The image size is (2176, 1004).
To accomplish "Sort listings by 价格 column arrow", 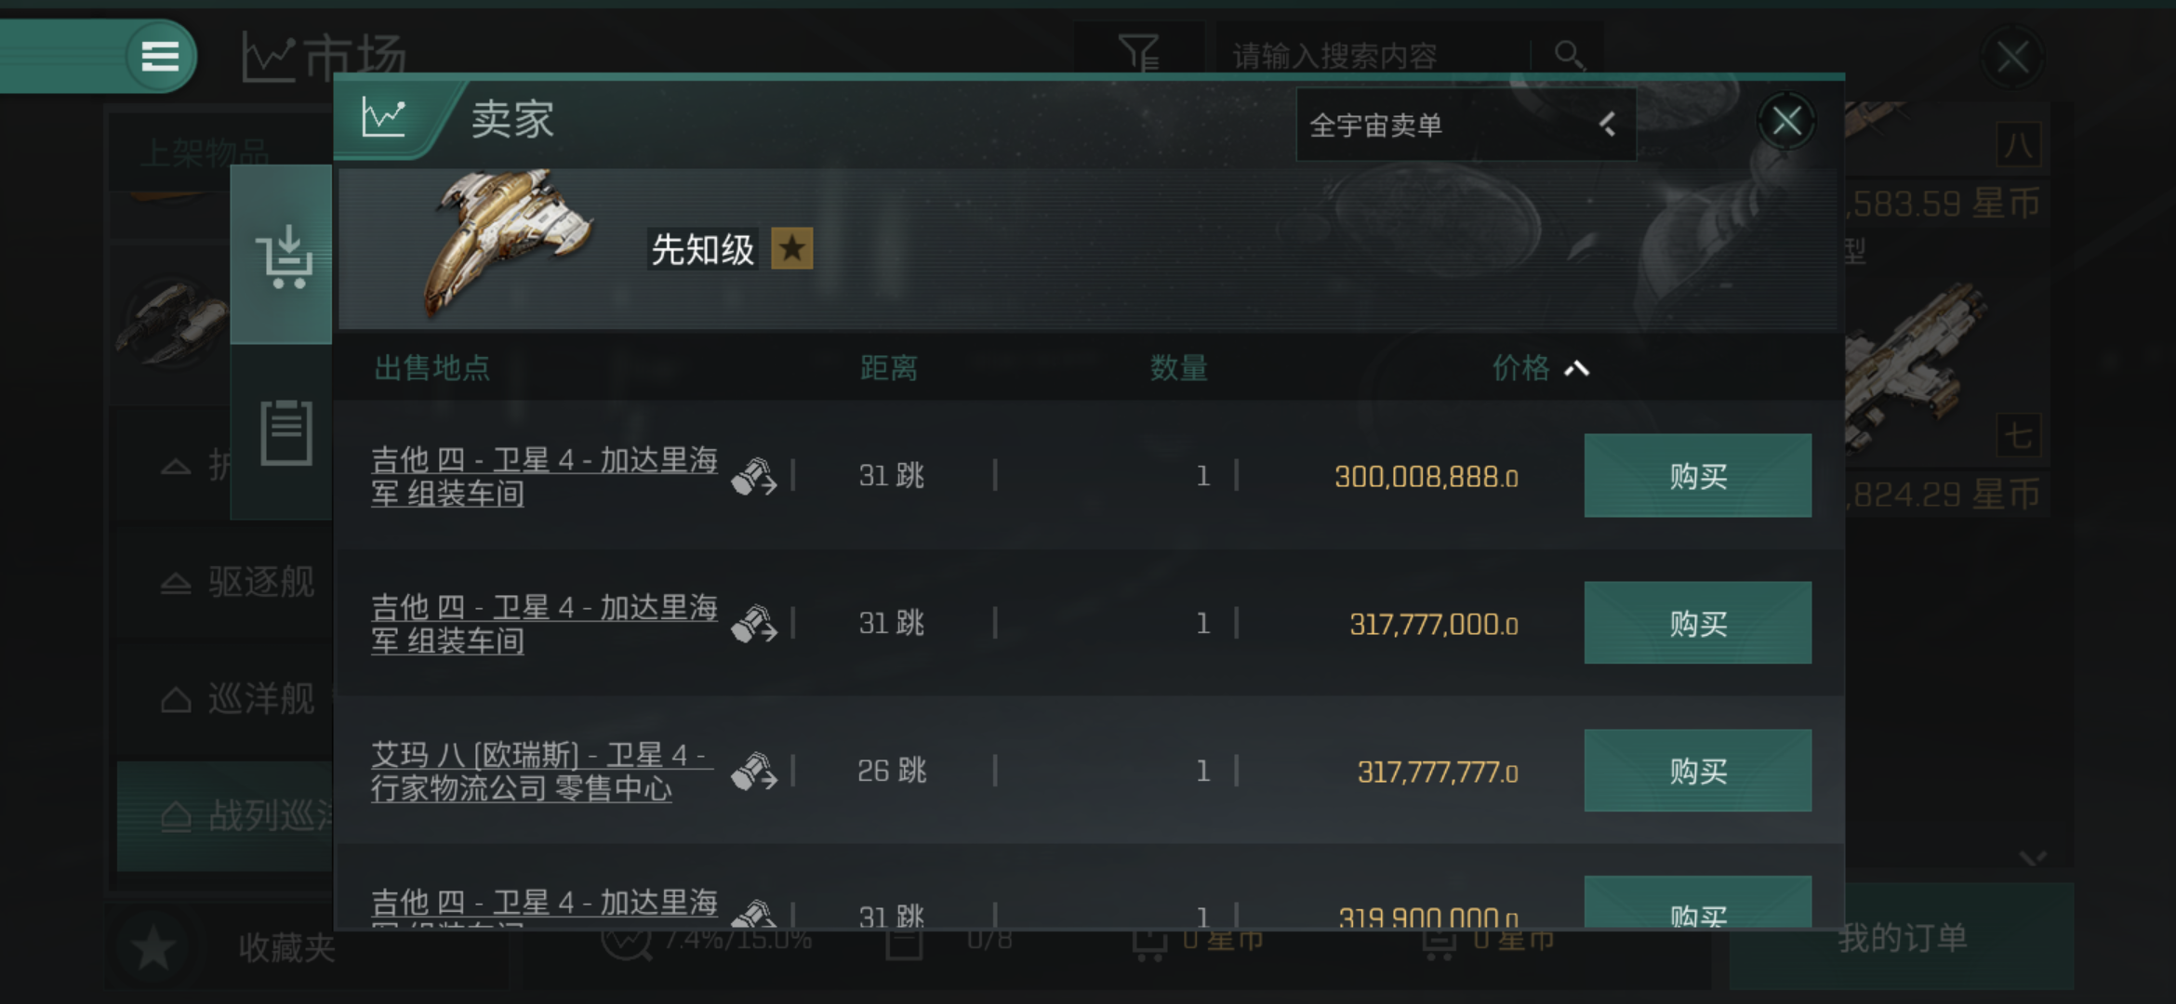I will pyautogui.click(x=1576, y=369).
